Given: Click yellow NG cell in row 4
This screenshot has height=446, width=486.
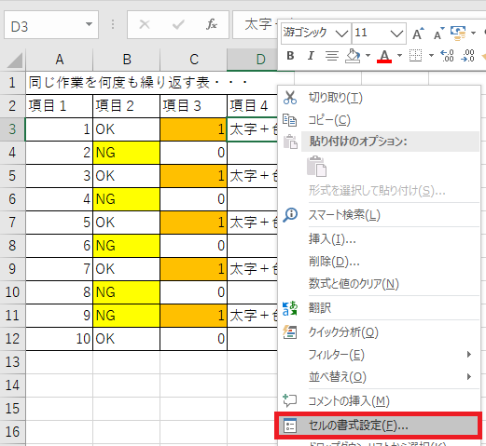Looking at the screenshot, I should coord(126,153).
